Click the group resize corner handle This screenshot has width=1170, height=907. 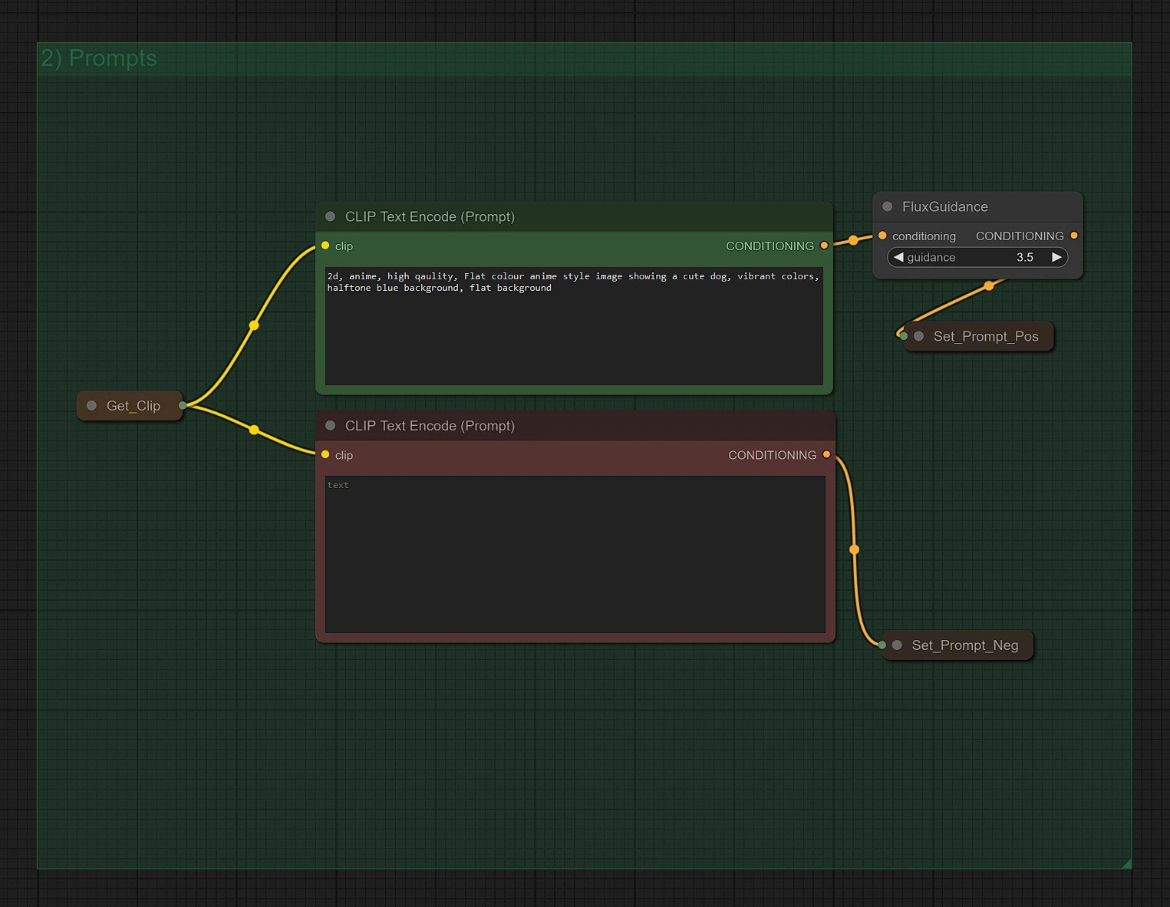point(1126,863)
